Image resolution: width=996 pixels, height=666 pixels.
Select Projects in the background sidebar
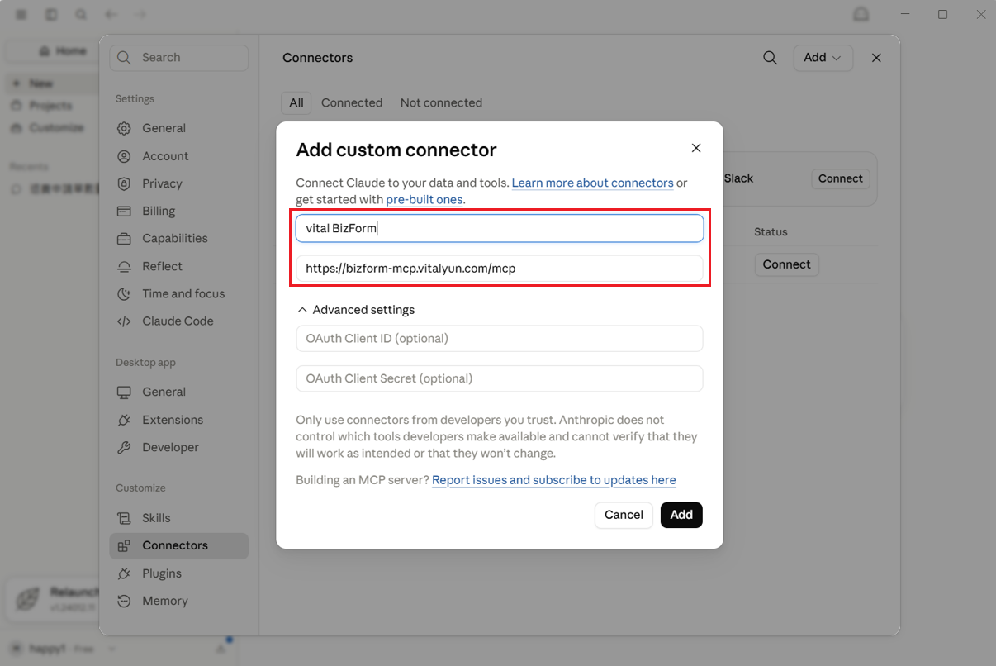pos(51,106)
